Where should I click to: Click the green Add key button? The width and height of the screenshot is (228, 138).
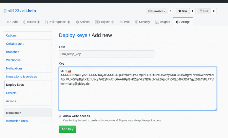pyautogui.click(x=67, y=129)
